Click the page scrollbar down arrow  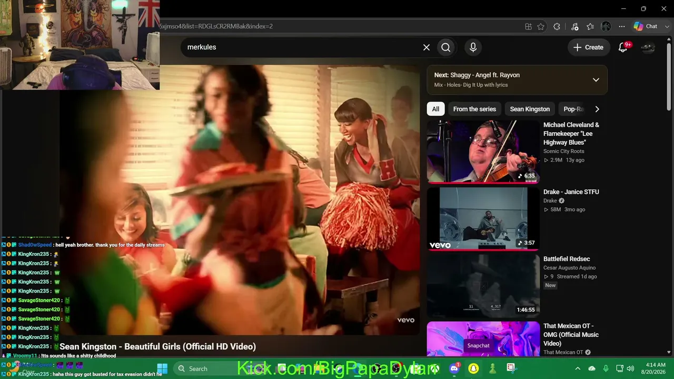coord(669,352)
